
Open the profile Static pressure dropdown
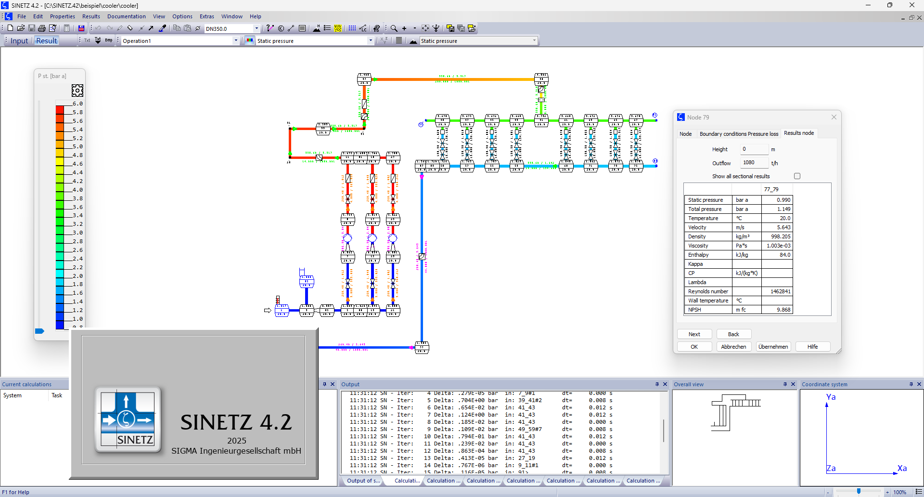(x=534, y=41)
